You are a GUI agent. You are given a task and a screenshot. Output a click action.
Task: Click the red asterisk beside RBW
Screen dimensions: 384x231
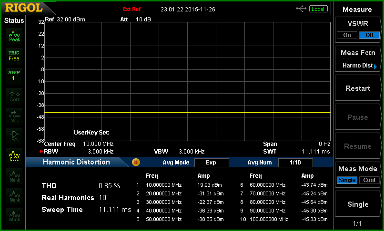click(x=41, y=152)
